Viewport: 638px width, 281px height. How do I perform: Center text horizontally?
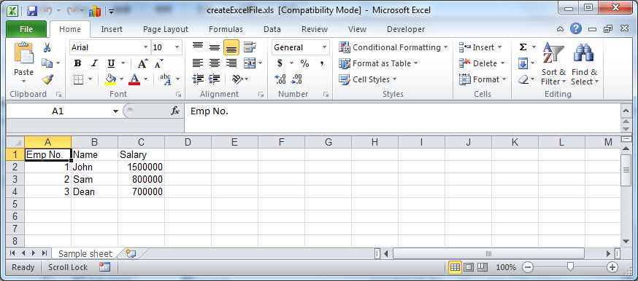click(215, 63)
